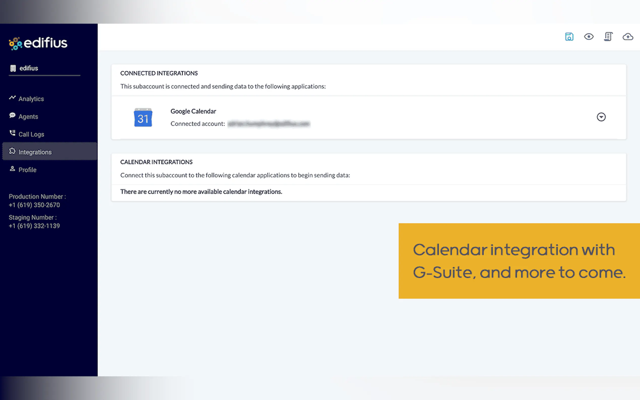Click the Integrations puzzle icon
640x400 pixels.
[x=12, y=151]
